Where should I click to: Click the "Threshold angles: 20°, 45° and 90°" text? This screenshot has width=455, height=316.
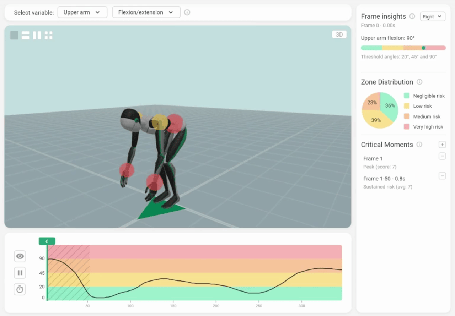click(399, 57)
